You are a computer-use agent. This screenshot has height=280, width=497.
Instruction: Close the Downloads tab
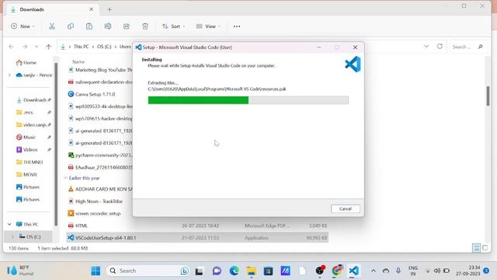click(x=92, y=9)
